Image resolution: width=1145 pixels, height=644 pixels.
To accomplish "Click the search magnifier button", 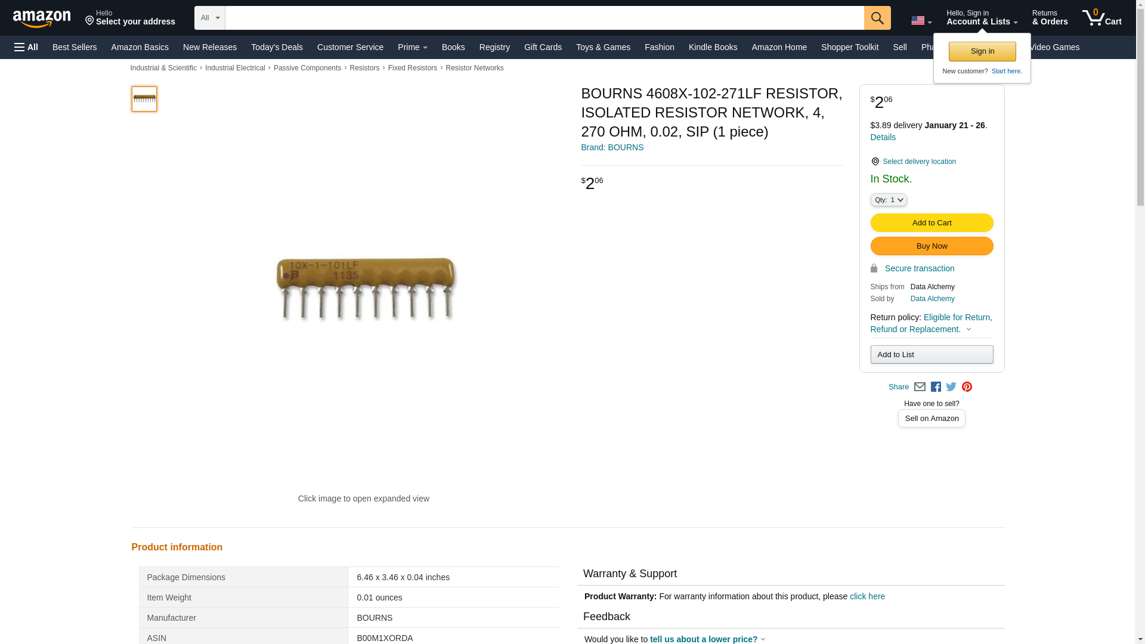I will (x=877, y=18).
